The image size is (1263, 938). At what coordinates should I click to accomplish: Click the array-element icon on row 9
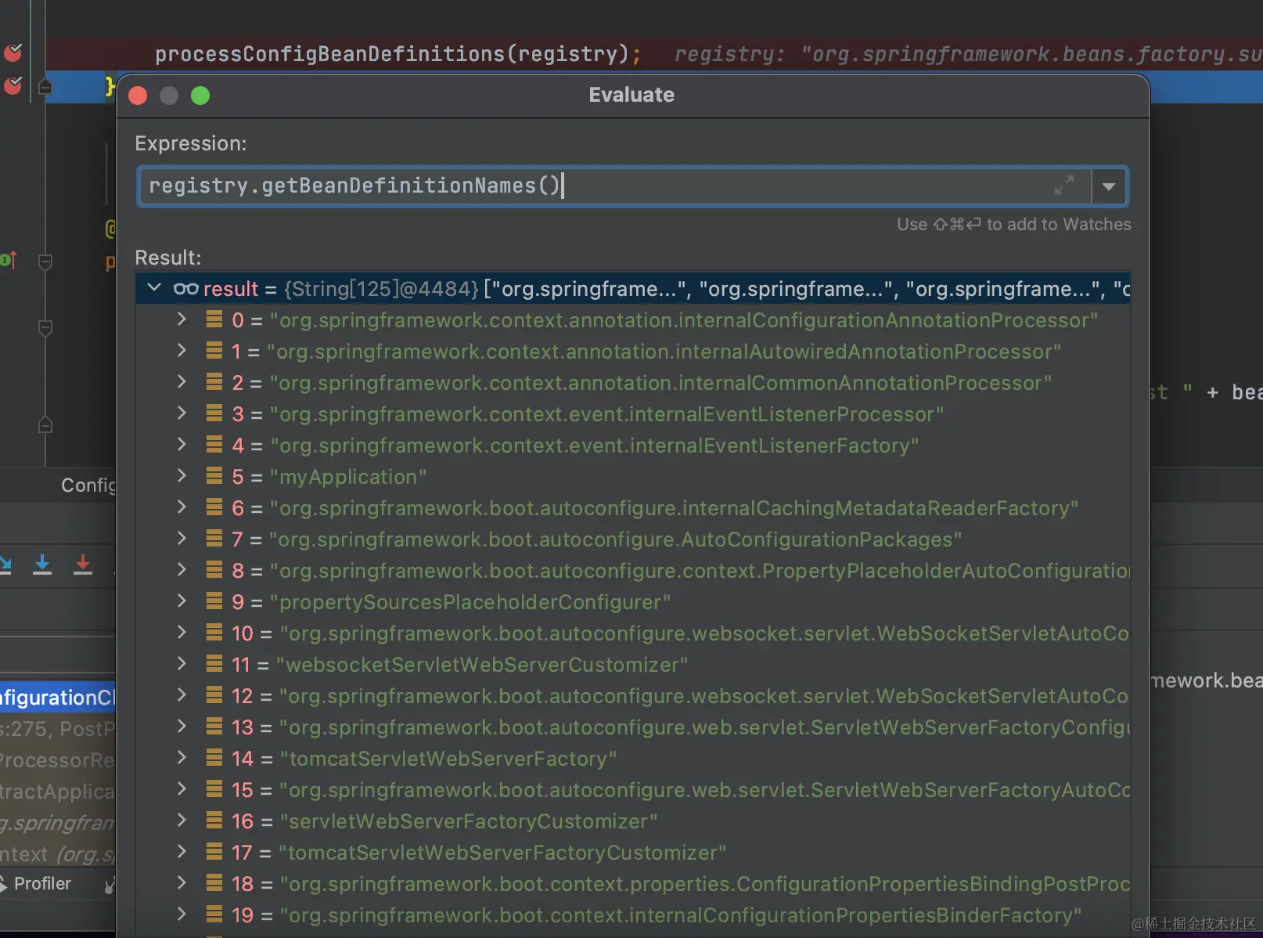[x=214, y=601]
